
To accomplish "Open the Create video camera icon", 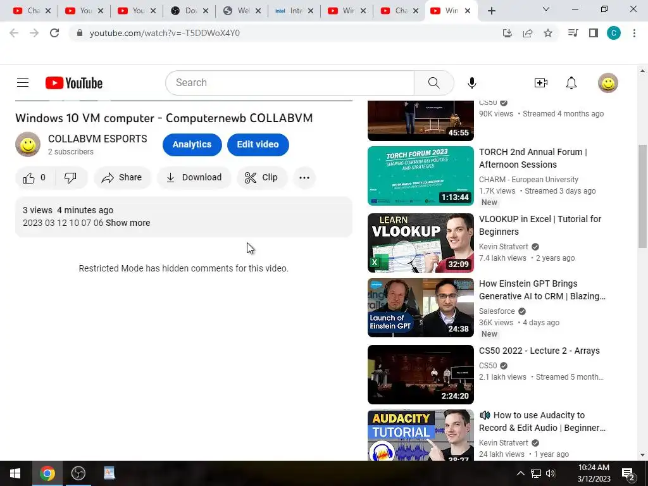I will 540,83.
